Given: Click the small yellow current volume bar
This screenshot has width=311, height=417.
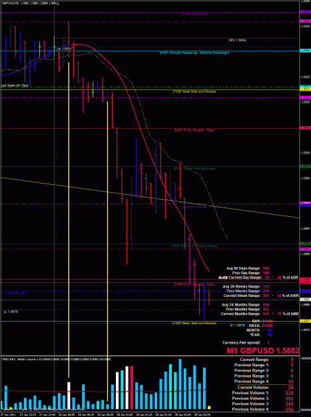Looking at the screenshot, I should pyautogui.click(x=209, y=408).
